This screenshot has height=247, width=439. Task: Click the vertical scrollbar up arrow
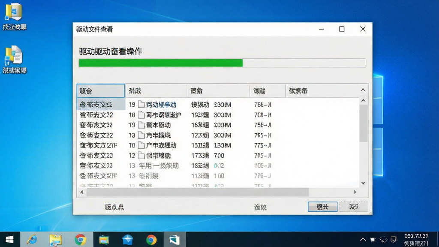tap(364, 100)
